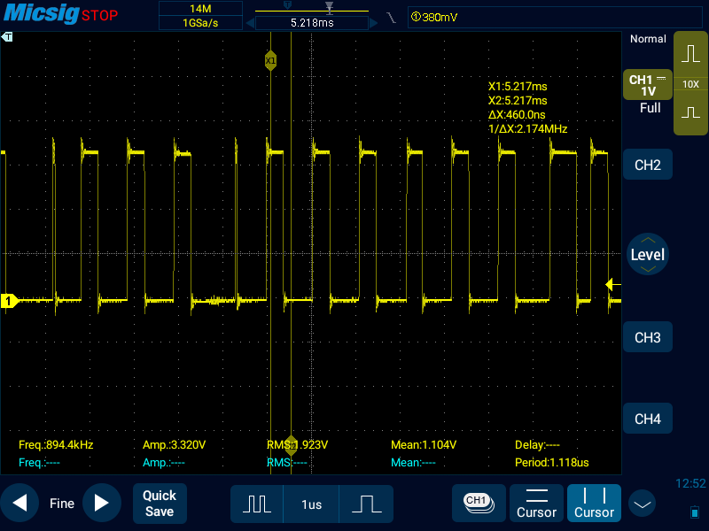This screenshot has height=531, width=709.
Task: Tap the STOP run state indicator
Action: coord(99,16)
